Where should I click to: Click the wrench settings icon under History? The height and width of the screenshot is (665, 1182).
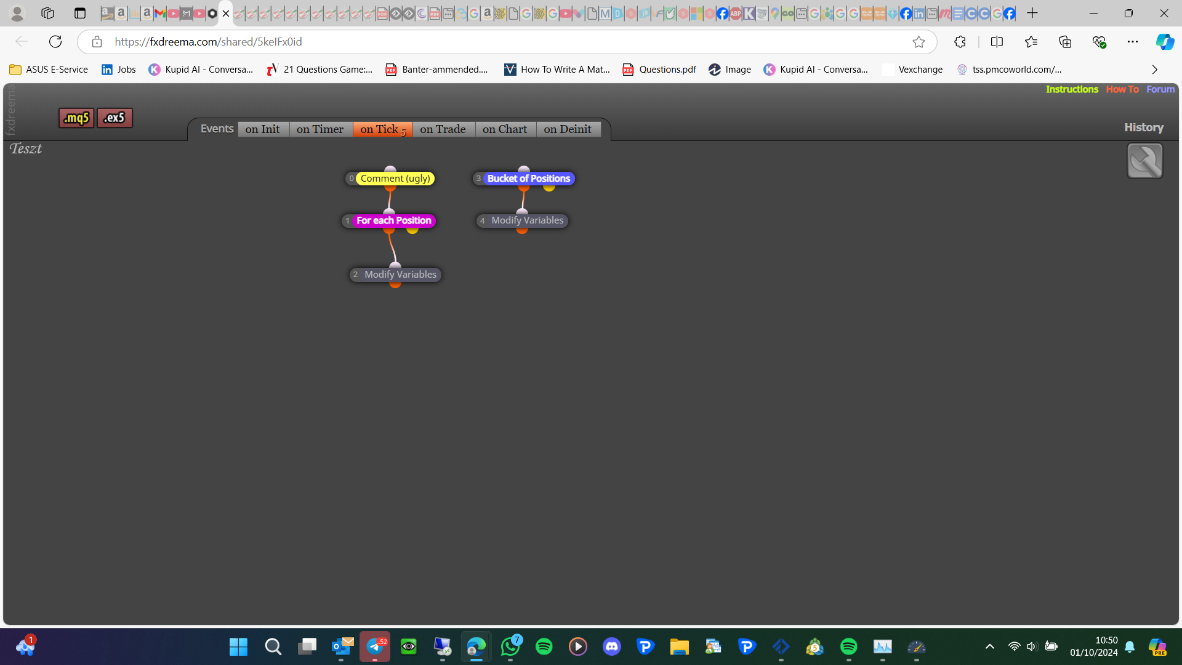click(x=1144, y=161)
